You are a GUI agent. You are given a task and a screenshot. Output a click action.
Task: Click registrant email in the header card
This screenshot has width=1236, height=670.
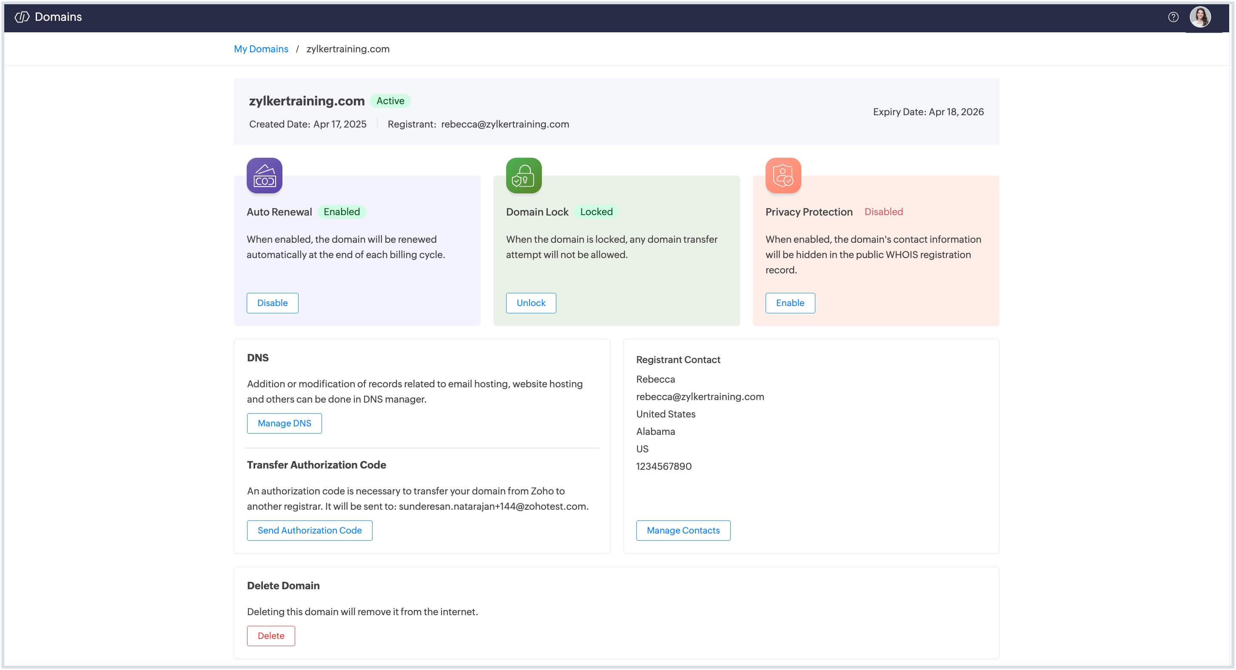(505, 124)
